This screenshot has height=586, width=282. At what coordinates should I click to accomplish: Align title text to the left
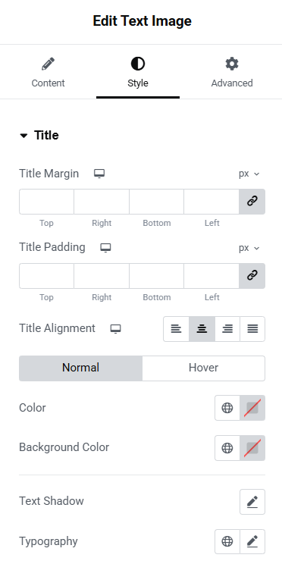click(177, 329)
